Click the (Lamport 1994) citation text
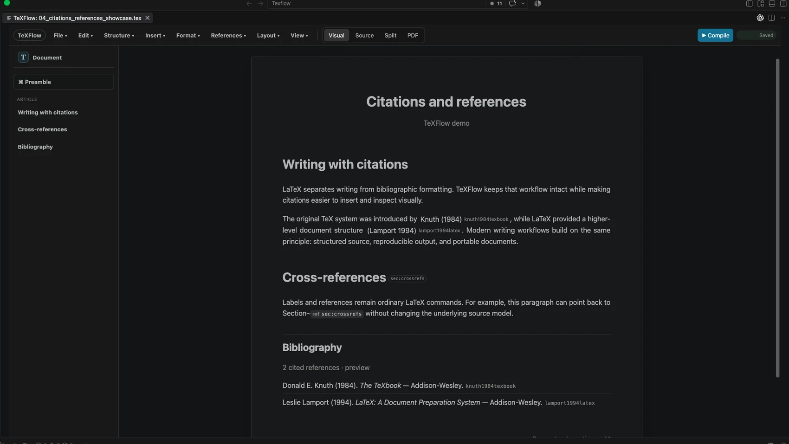 pos(391,231)
